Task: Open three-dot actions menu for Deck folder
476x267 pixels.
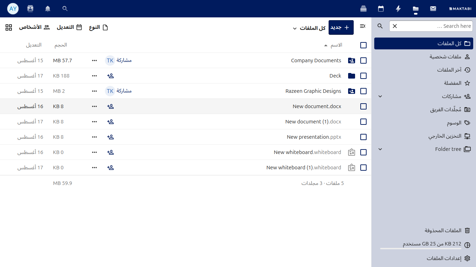Action: (94, 76)
